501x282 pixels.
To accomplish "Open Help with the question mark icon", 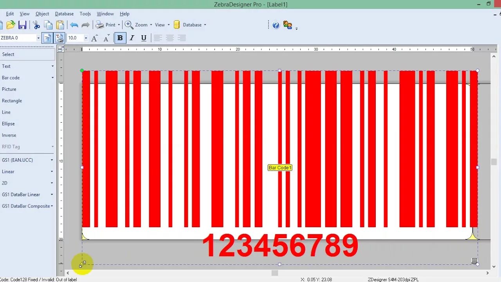I will [276, 25].
